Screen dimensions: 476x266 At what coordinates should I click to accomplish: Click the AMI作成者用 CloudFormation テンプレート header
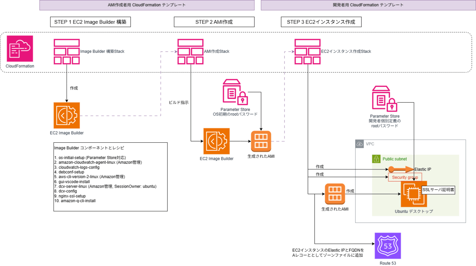(147, 5)
